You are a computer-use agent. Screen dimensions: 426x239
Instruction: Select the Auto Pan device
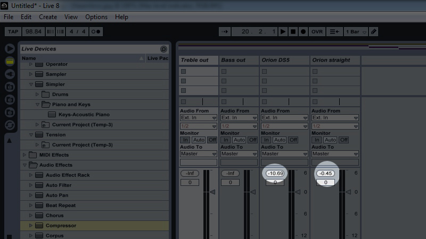click(x=57, y=195)
